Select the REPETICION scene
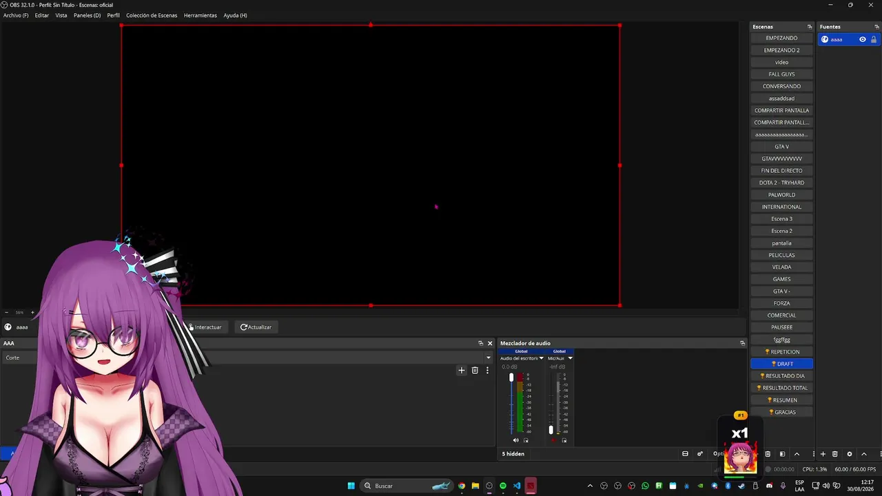882x496 pixels. coord(781,352)
